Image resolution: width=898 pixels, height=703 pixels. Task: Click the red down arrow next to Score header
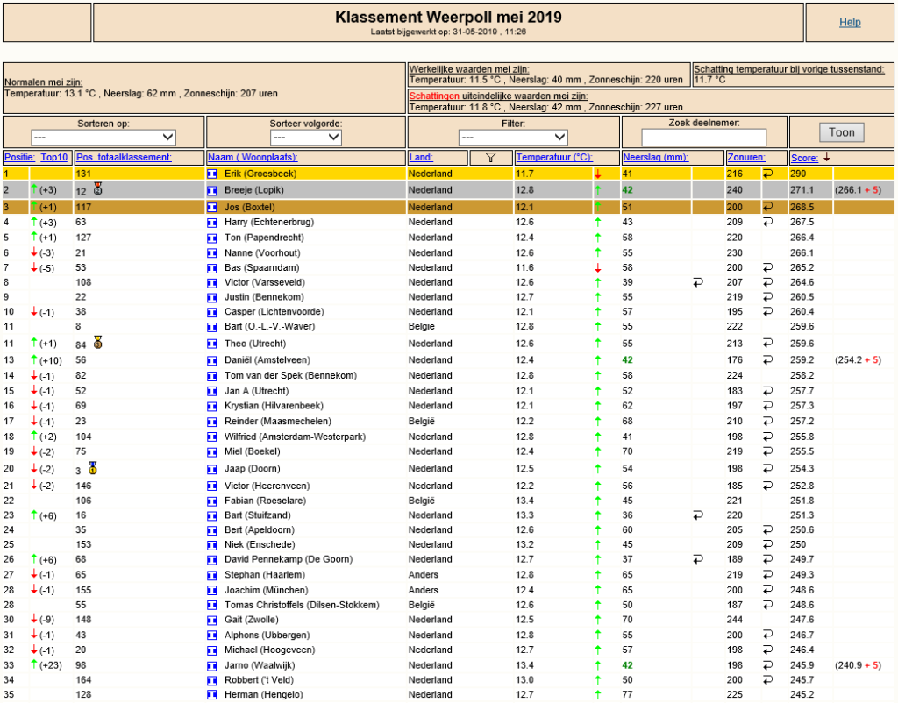click(826, 157)
